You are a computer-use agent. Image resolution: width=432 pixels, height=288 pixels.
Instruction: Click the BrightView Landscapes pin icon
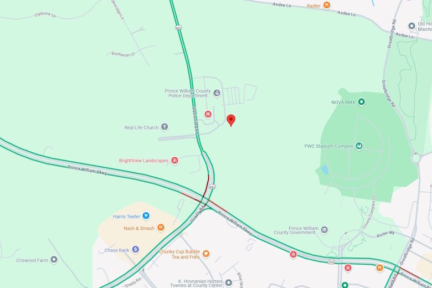point(174,160)
